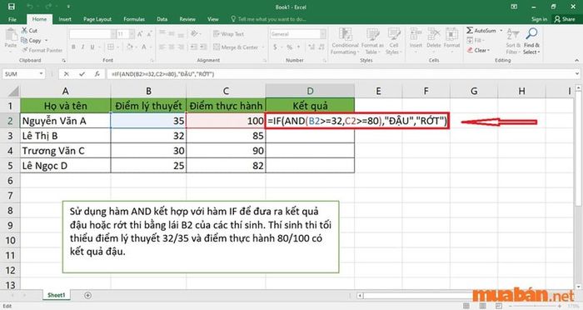This screenshot has width=583, height=310.
Task: Click the Copy icon
Action: pos(24,40)
